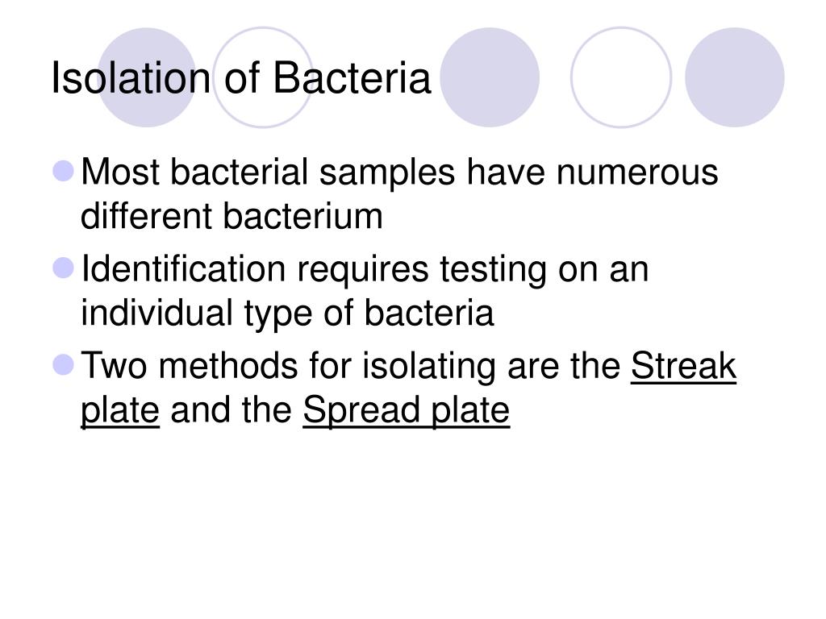Select the bullet beside 'Two methods'
826x619 pixels.
pyautogui.click(x=64, y=365)
